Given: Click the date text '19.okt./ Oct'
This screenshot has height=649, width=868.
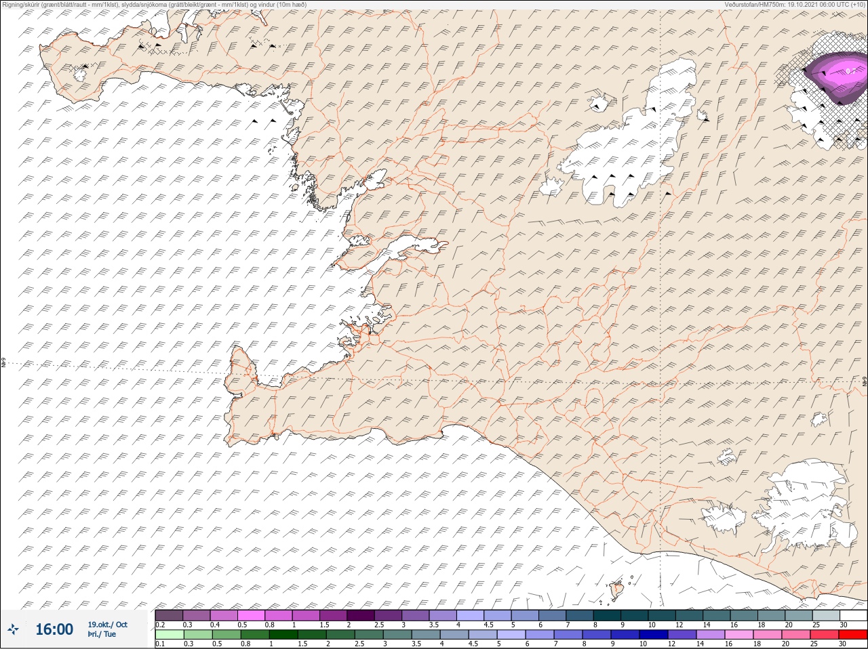Looking at the screenshot, I should pos(107,625).
